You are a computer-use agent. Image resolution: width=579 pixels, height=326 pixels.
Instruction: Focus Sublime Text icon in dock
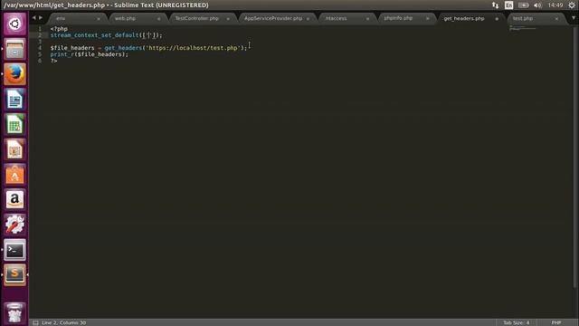pos(14,274)
